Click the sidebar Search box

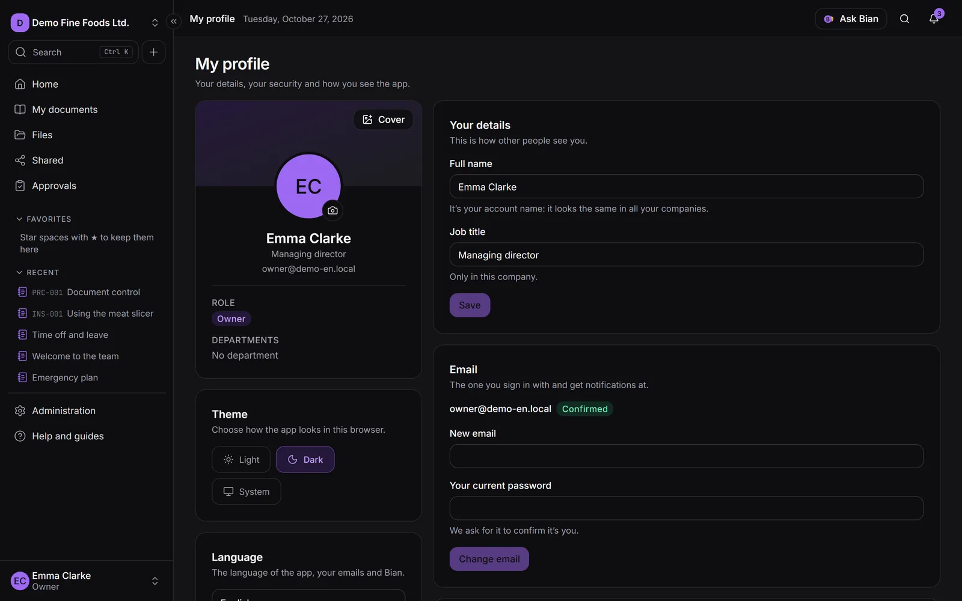tap(73, 52)
